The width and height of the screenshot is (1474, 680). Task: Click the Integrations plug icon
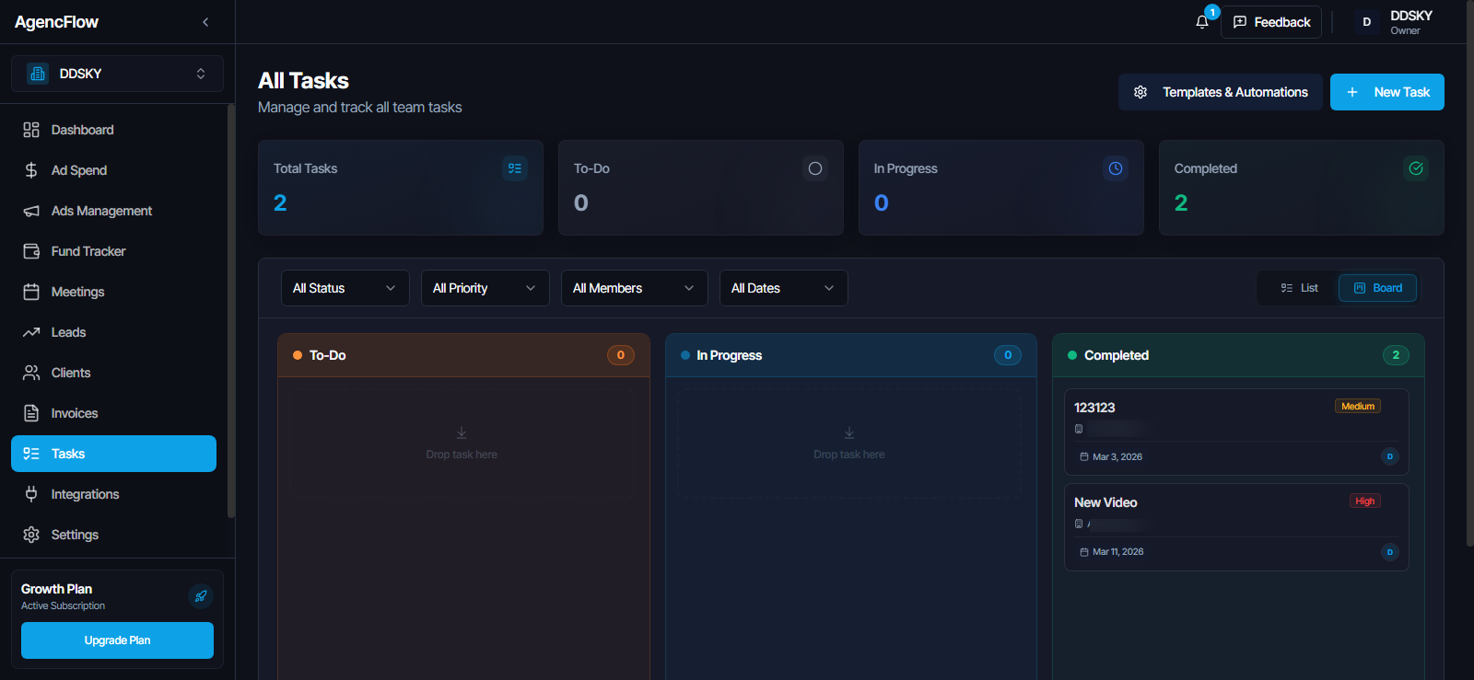coord(31,494)
